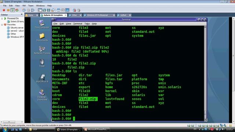This screenshot has width=235, height=132.
Task: Open the Edit menu of VMware Workstation
Action: click(x=11, y=6)
